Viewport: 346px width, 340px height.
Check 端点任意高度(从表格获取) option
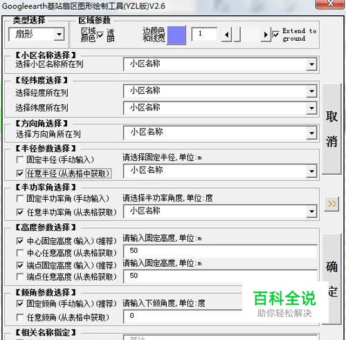pyautogui.click(x=20, y=276)
